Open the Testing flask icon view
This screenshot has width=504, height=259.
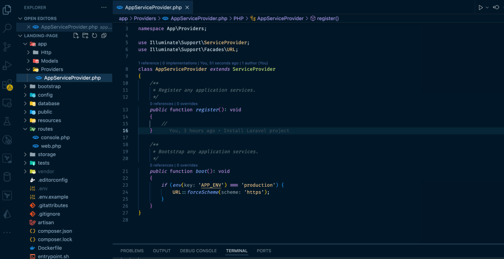[7, 121]
